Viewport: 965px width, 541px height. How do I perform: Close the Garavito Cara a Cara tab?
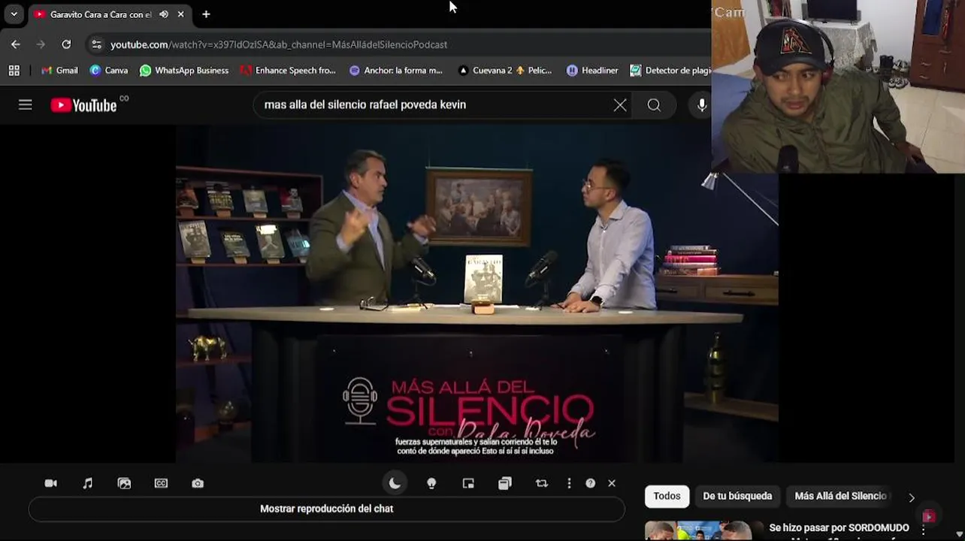click(x=181, y=14)
